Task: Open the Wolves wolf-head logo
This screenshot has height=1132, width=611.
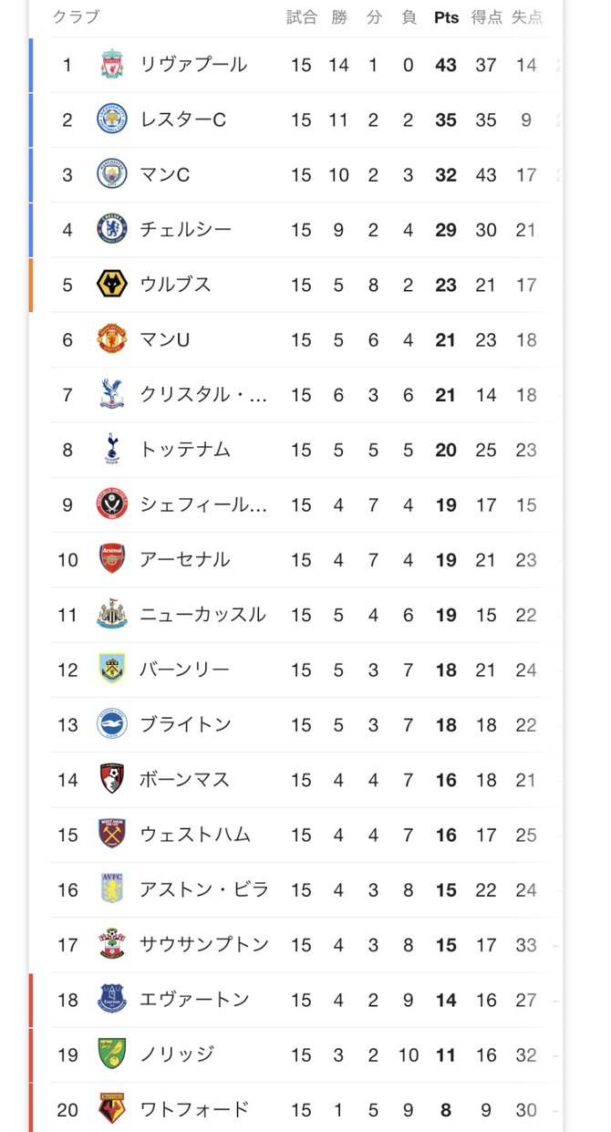Action: (x=112, y=285)
